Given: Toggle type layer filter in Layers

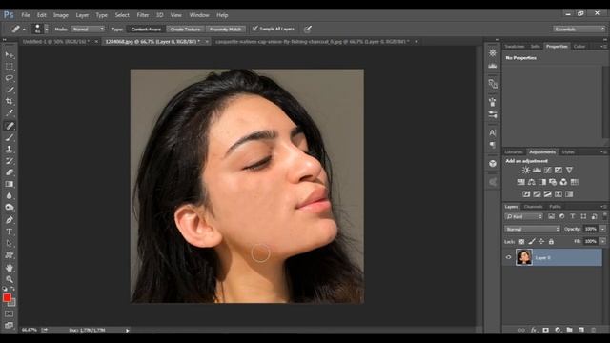Looking at the screenshot, I should (572, 216).
